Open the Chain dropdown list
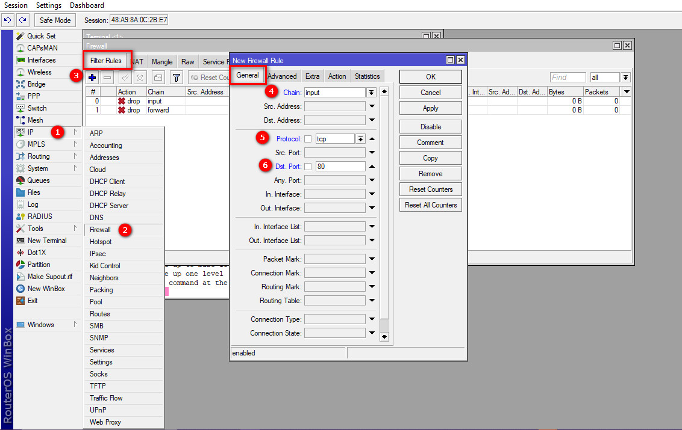The height and width of the screenshot is (430, 682). click(x=372, y=93)
